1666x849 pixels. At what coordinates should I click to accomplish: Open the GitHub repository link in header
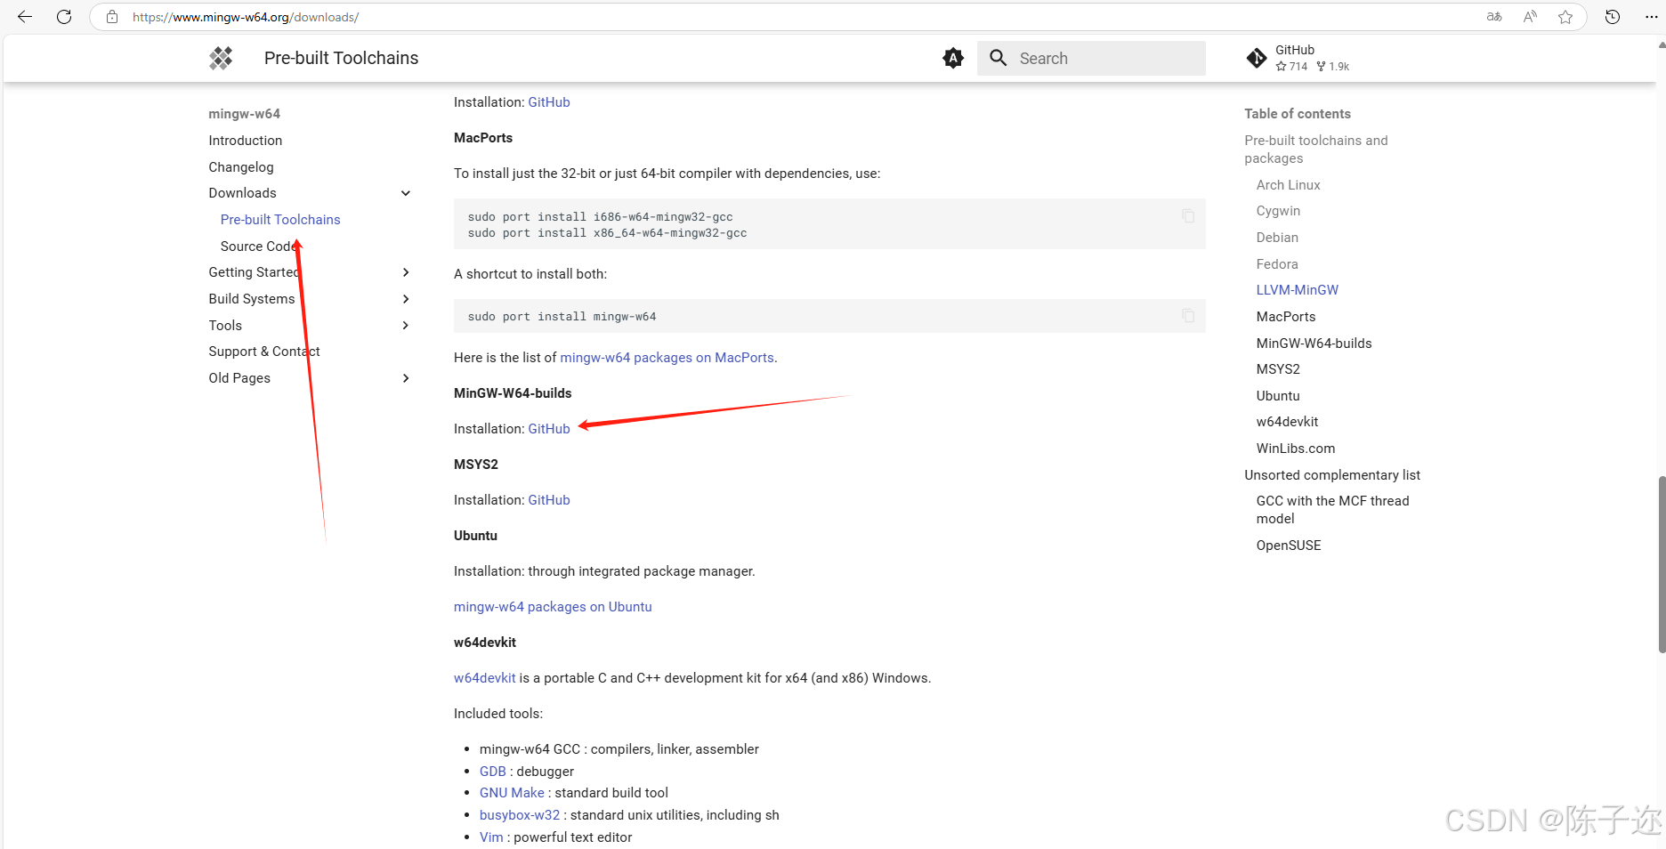1298,58
